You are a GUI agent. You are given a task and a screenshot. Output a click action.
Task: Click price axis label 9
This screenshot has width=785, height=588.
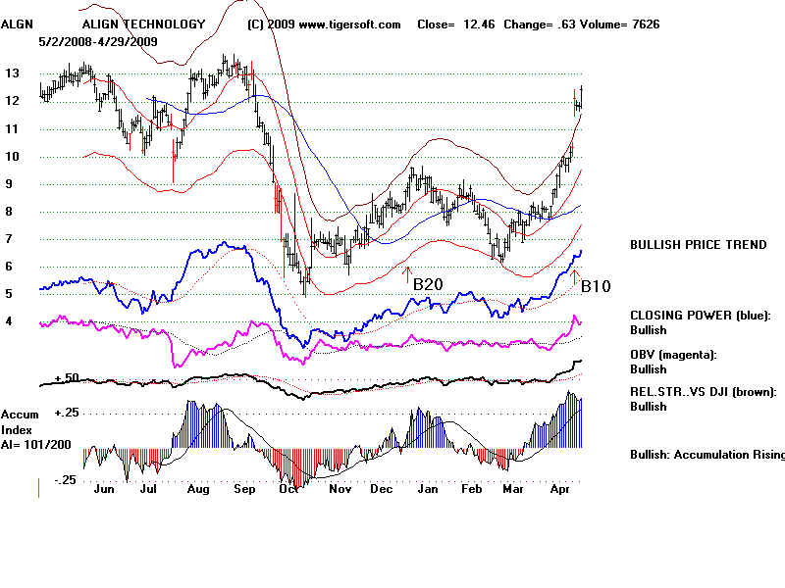click(9, 184)
